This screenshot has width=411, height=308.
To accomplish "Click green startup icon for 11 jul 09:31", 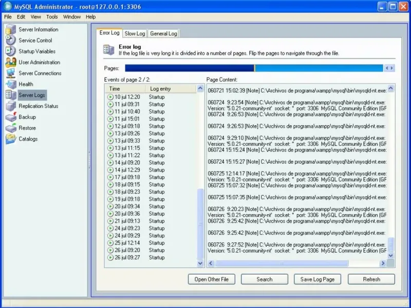I will click(110, 104).
